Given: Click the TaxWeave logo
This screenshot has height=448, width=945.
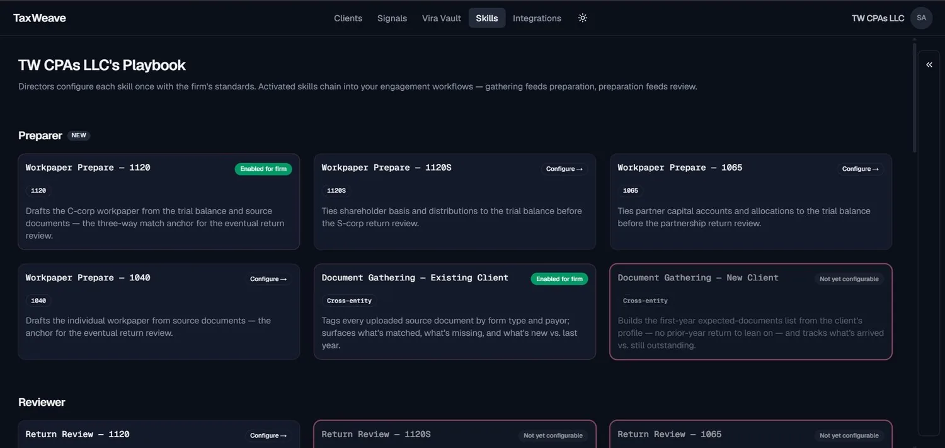Looking at the screenshot, I should click(40, 18).
